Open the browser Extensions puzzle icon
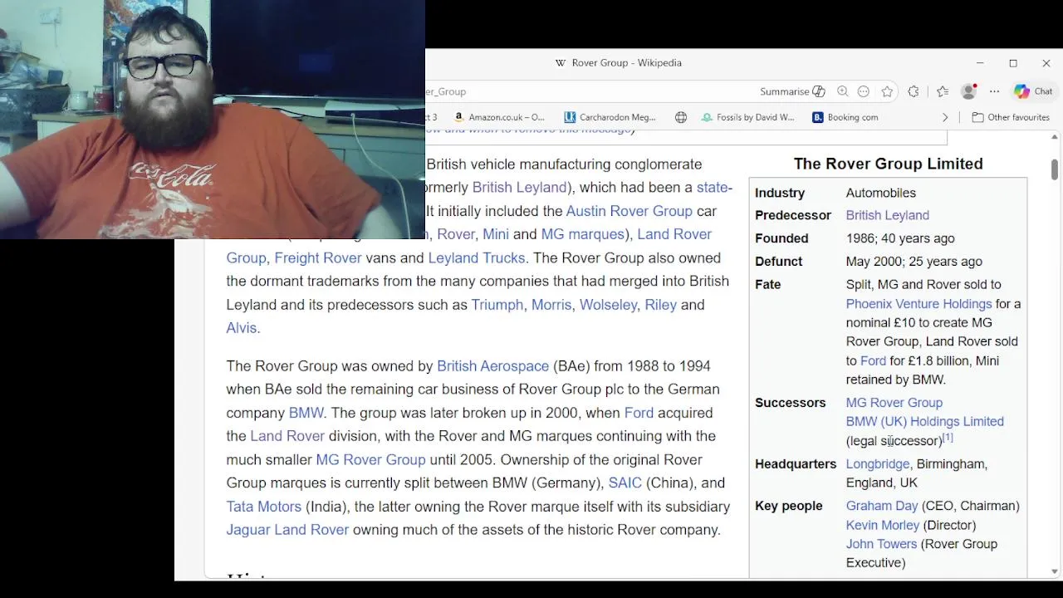 tap(914, 91)
